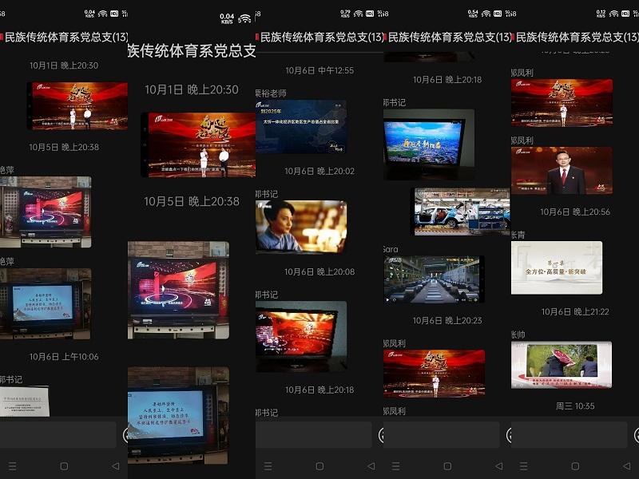This screenshot has height=479, width=639.
Task: Open the recent-apps menu icon in the leftmost panel
Action: coord(12,465)
